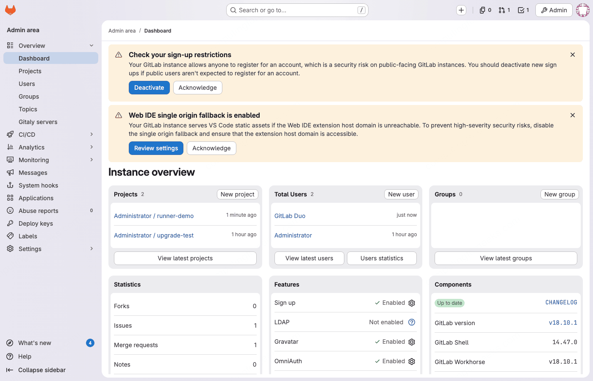Open Gravatar settings via its gear icon
This screenshot has width=593, height=381.
click(x=411, y=342)
